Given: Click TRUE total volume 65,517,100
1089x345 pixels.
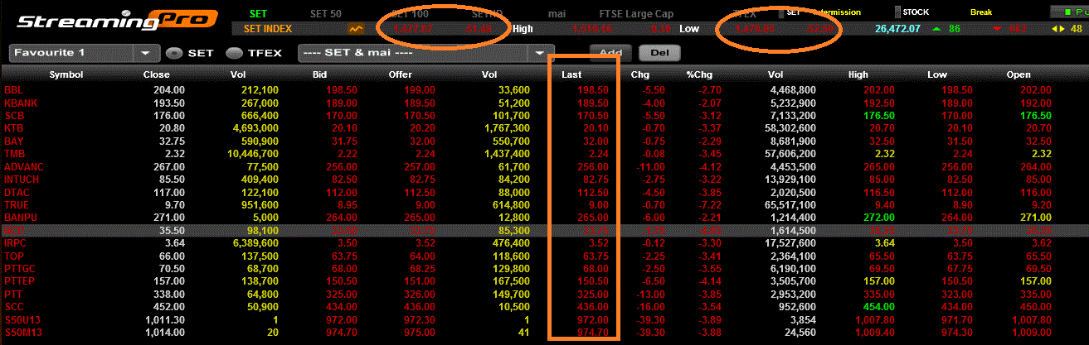Looking at the screenshot, I should pyautogui.click(x=788, y=204).
